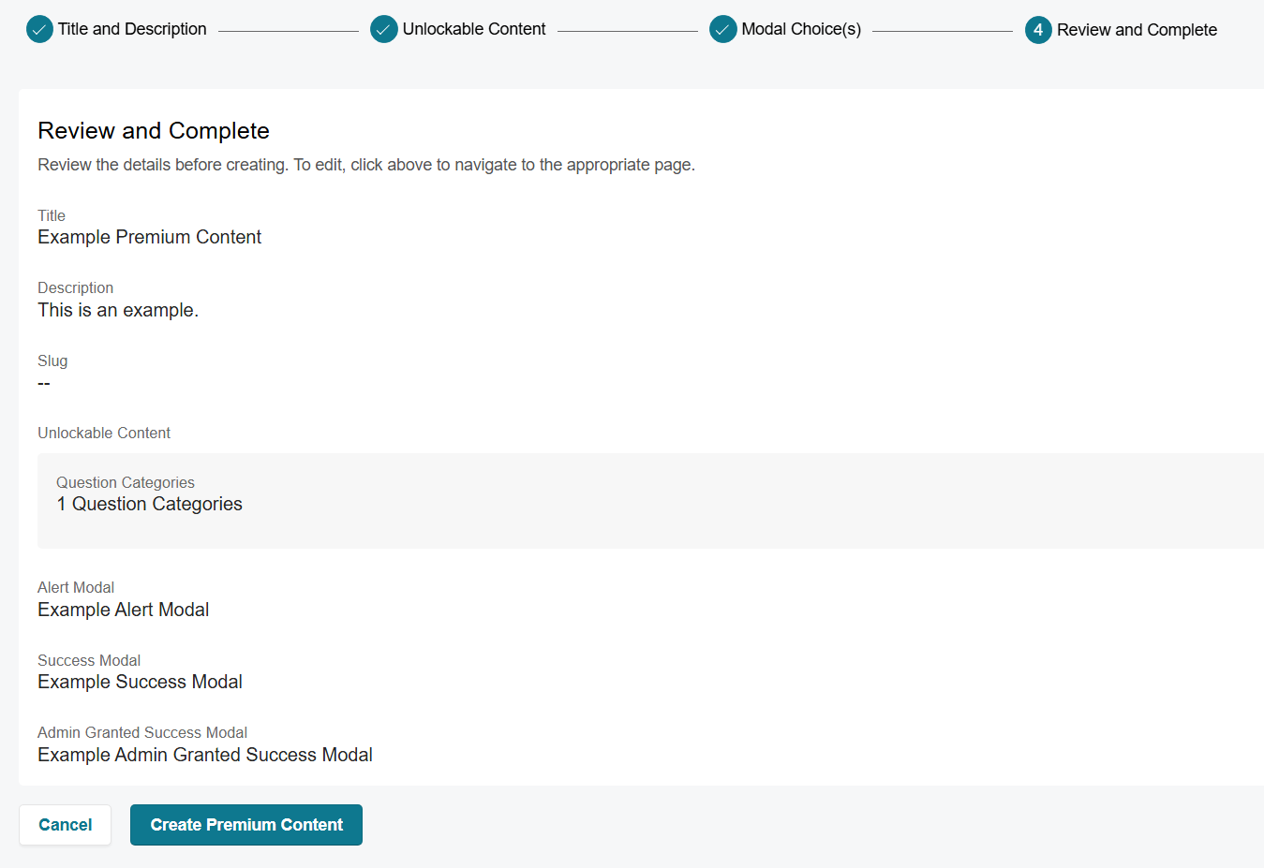The image size is (1264, 868).
Task: Click the Unlockable Content section label above the panel
Action: pos(104,434)
